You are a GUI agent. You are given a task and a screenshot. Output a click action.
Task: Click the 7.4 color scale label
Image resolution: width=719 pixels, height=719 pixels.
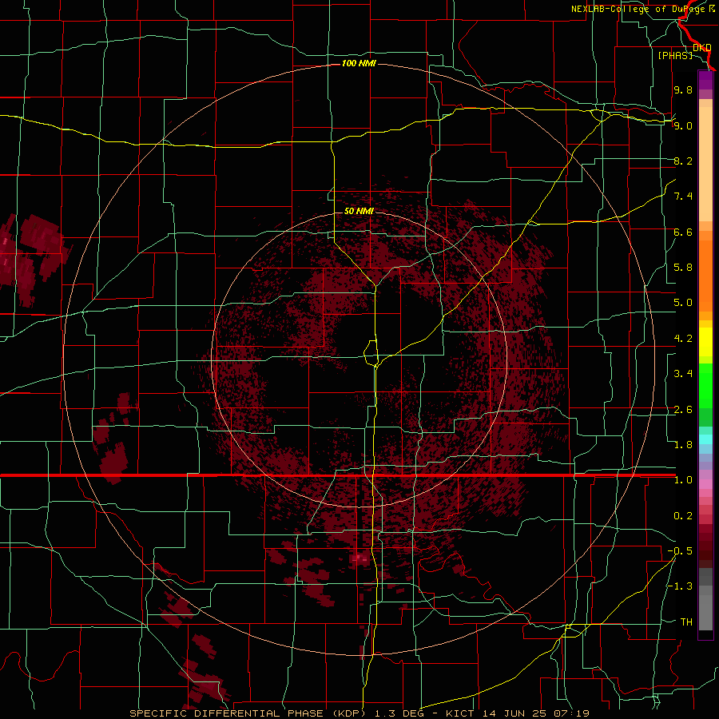pyautogui.click(x=683, y=197)
